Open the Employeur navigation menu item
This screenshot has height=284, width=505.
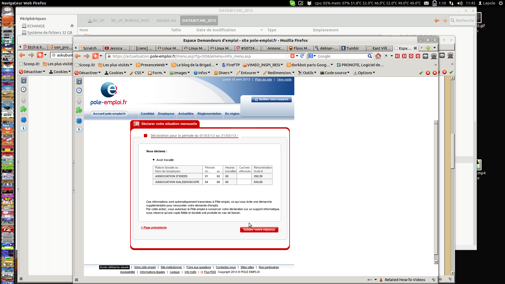[166, 114]
